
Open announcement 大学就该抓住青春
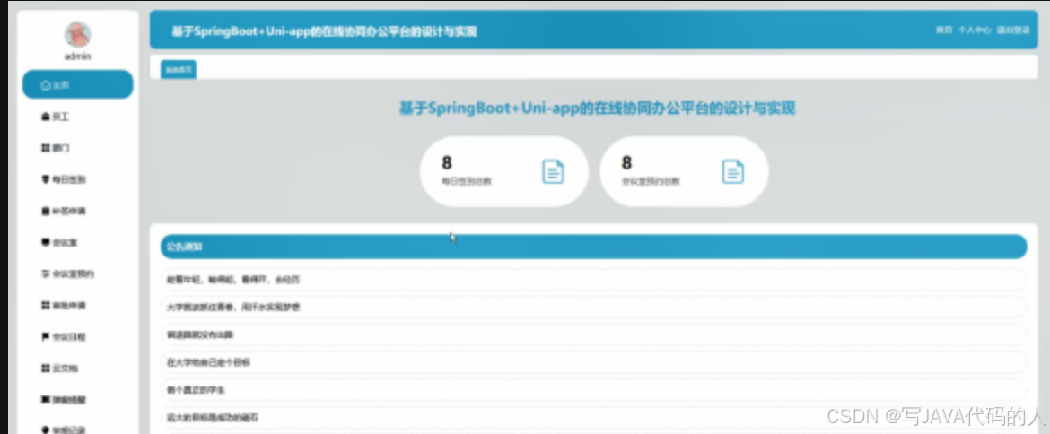(593, 307)
